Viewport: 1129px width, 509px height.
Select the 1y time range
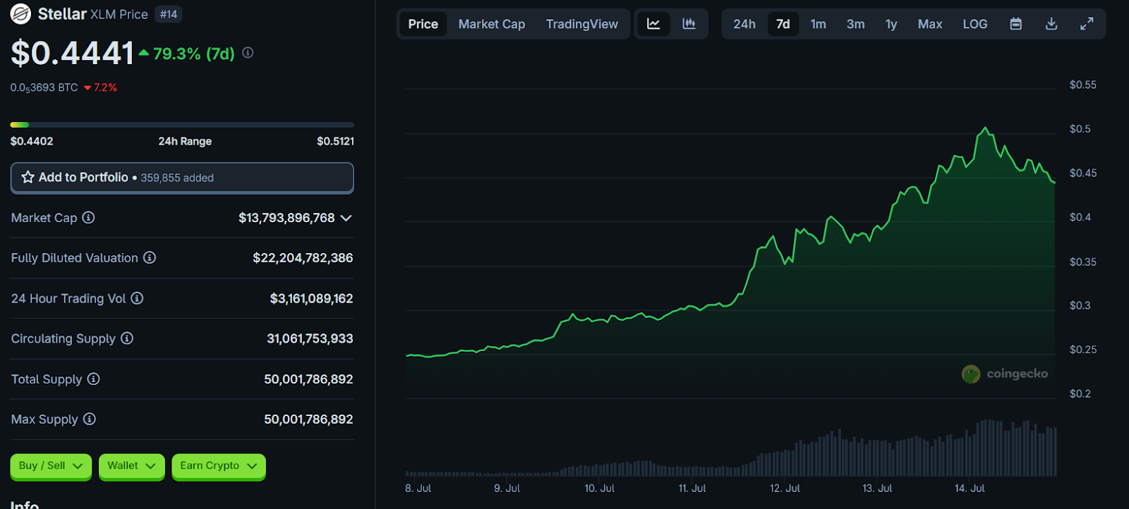coord(891,24)
